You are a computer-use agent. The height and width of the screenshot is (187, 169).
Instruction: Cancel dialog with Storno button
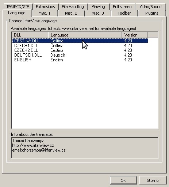tap(153, 180)
